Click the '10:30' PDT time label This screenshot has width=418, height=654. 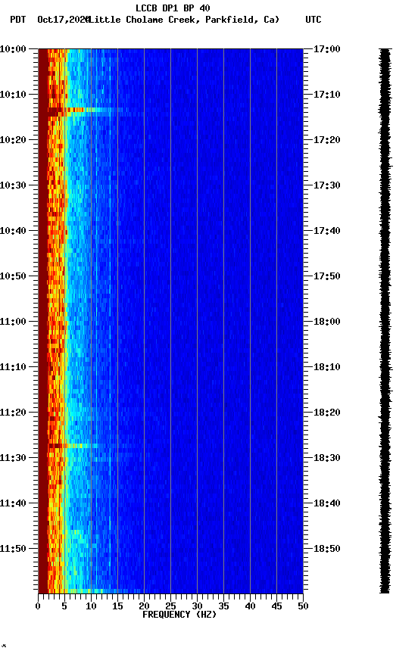(13, 185)
